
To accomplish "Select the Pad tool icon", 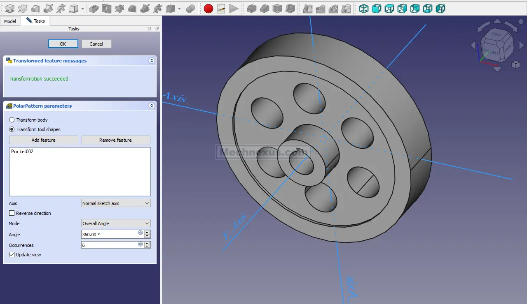I will pyautogui.click(x=9, y=8).
